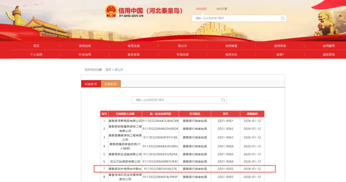Click credit code 91130322MA08NYUR4C
The height and width of the screenshot is (182, 346).
point(161,162)
